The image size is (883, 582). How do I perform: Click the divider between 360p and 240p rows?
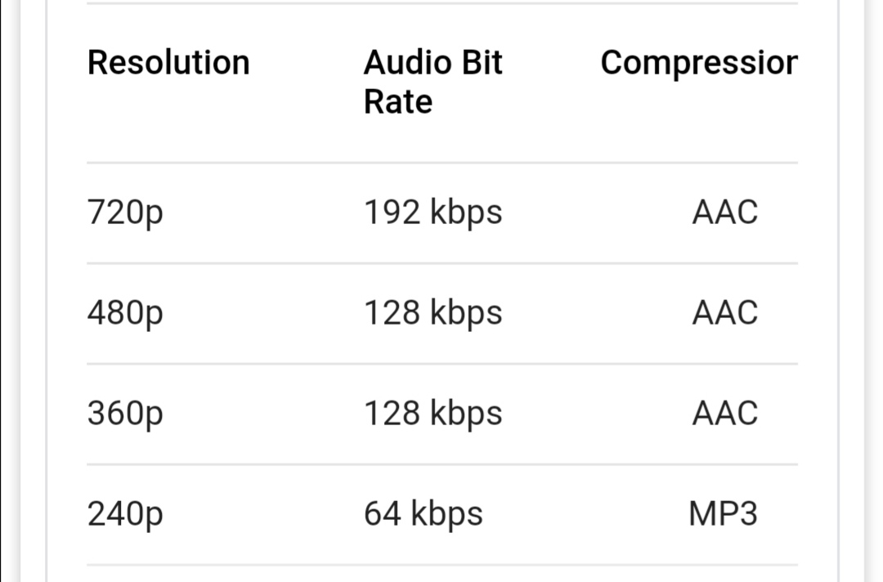click(x=441, y=464)
